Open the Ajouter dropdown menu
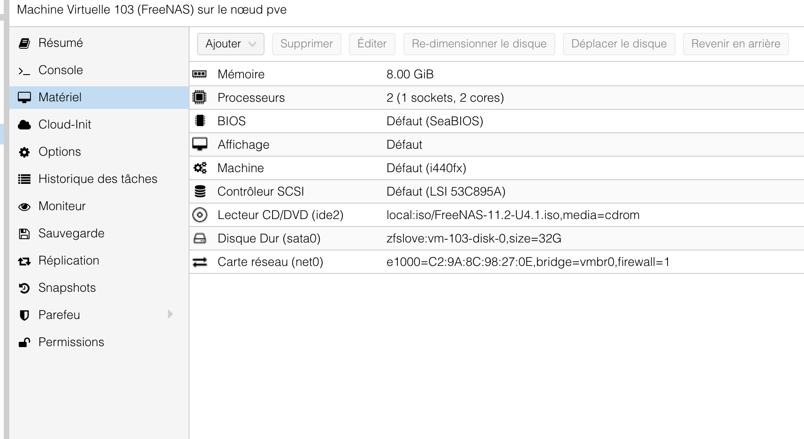The height and width of the screenshot is (439, 804). (x=231, y=44)
